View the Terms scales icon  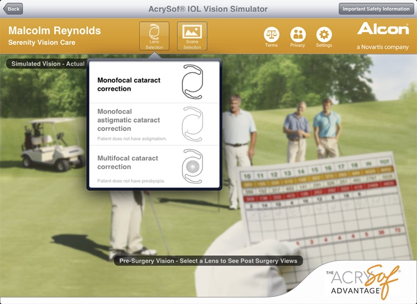coord(271,34)
